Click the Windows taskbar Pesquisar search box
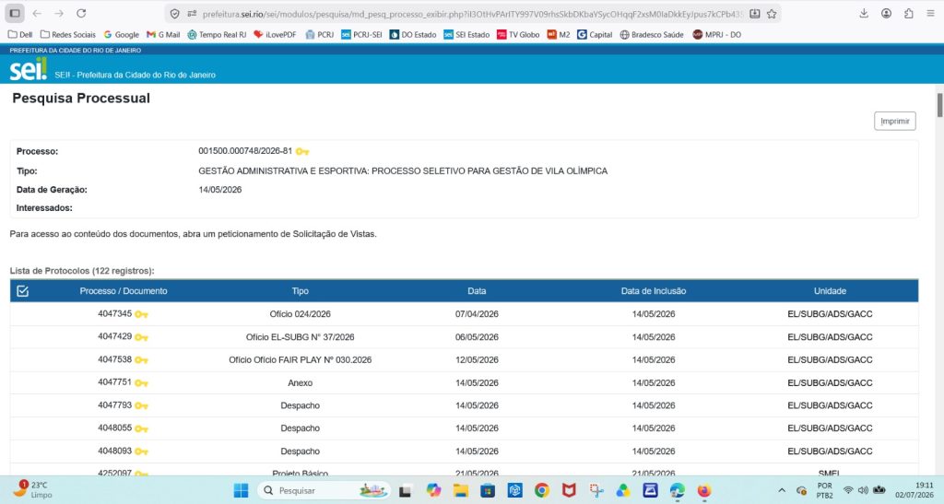 coord(325,491)
